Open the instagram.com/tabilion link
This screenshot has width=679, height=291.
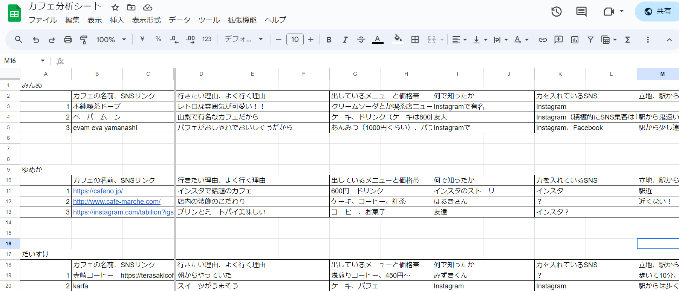[123, 212]
